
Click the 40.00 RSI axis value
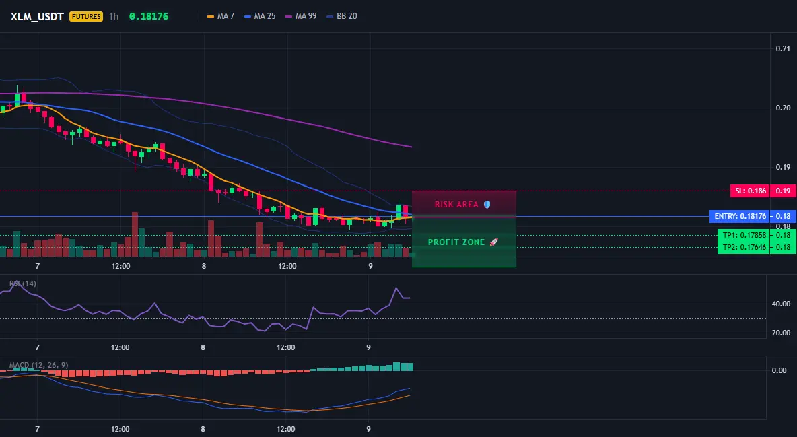click(x=781, y=304)
